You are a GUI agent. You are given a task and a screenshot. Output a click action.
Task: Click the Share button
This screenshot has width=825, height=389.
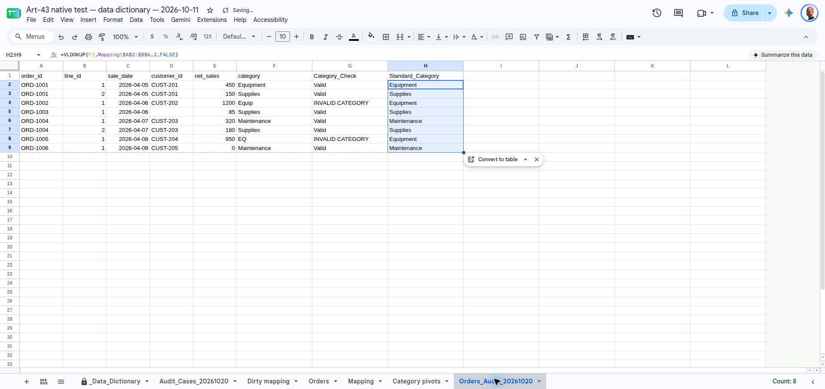tap(745, 13)
